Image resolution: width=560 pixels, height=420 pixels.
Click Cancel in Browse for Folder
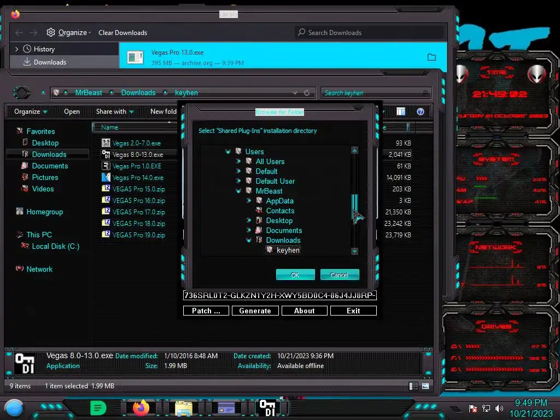(x=339, y=275)
